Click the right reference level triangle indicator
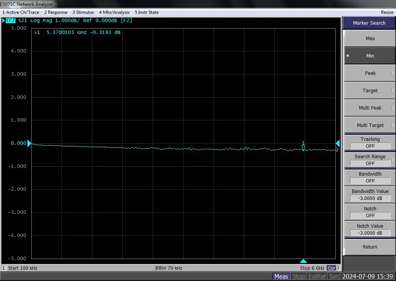Viewport: 396px width, 281px height. (x=338, y=143)
